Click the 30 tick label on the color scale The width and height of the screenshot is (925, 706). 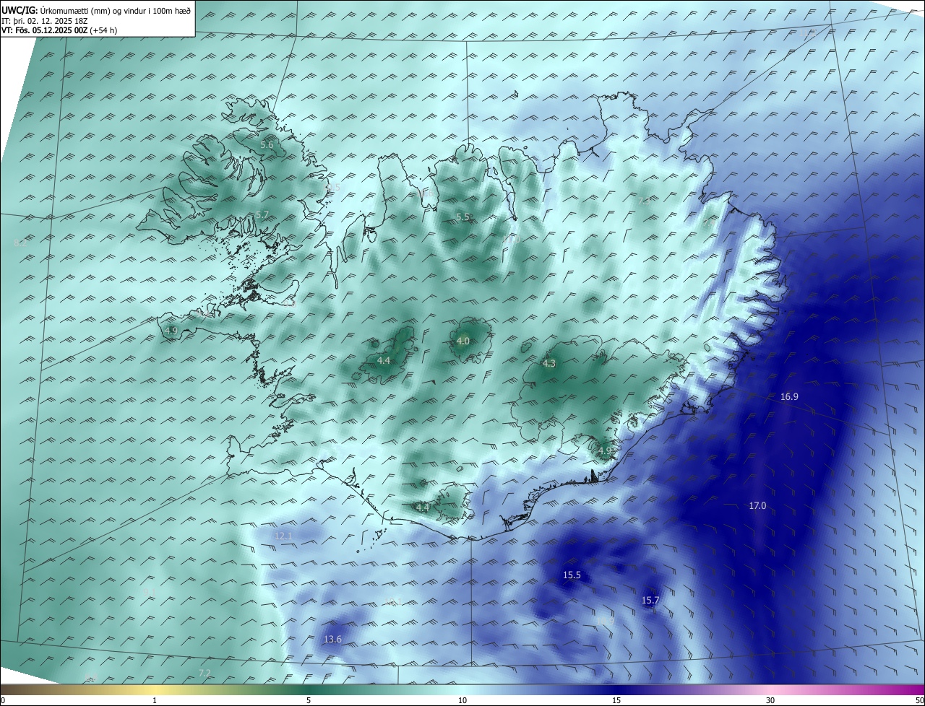point(770,700)
